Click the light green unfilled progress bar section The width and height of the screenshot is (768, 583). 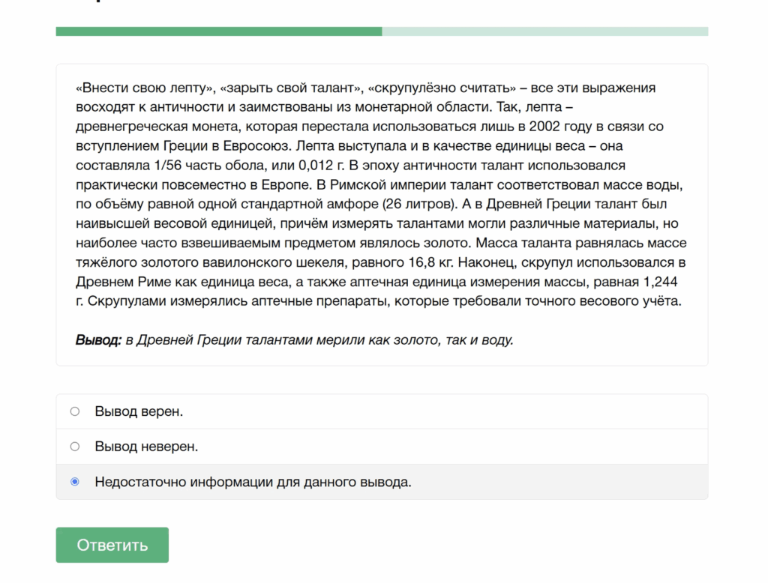(x=544, y=31)
